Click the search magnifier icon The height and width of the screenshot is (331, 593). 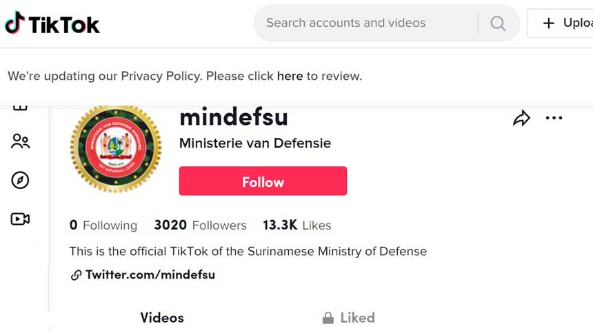point(498,23)
